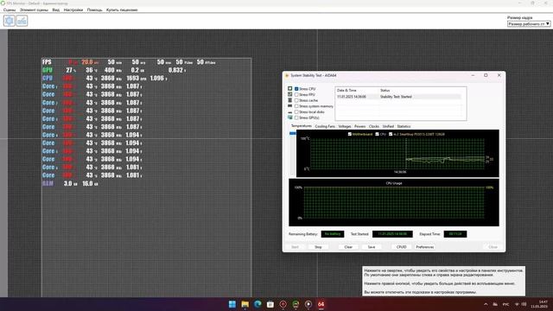Click the Stop button in AIDA64

[318, 247]
